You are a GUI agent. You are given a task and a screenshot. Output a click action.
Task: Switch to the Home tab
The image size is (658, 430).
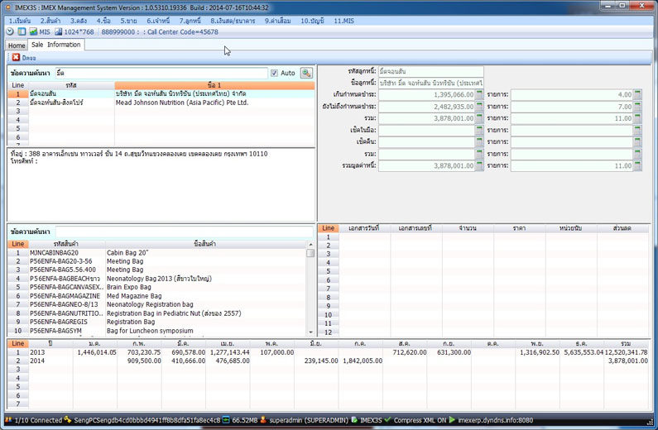point(17,45)
